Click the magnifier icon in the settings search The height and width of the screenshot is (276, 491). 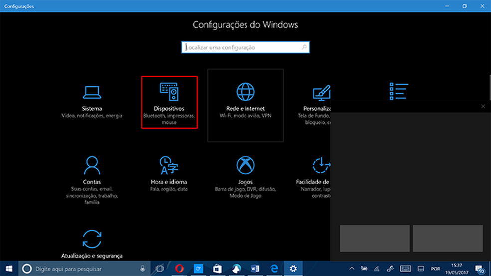coord(304,47)
